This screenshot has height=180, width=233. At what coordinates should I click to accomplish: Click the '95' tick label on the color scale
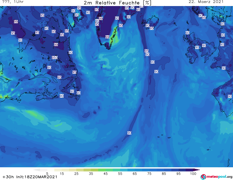[178, 173]
